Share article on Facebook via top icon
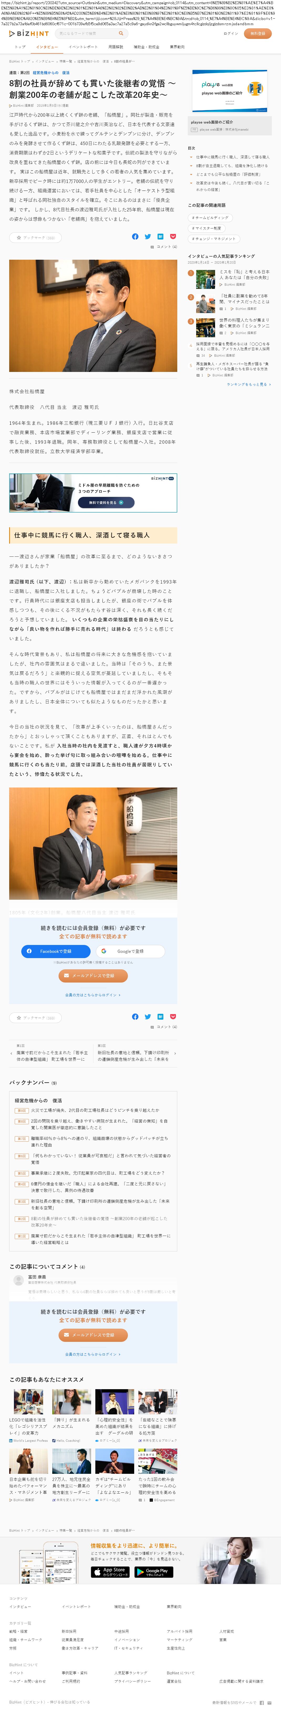The height and width of the screenshot is (1718, 281). coord(135,236)
